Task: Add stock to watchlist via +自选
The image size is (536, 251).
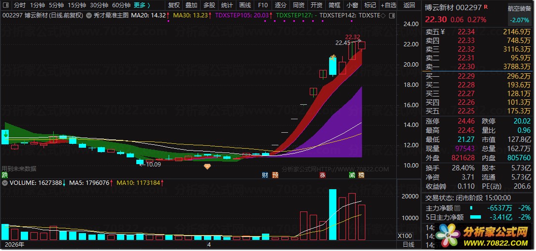Action: [388, 5]
